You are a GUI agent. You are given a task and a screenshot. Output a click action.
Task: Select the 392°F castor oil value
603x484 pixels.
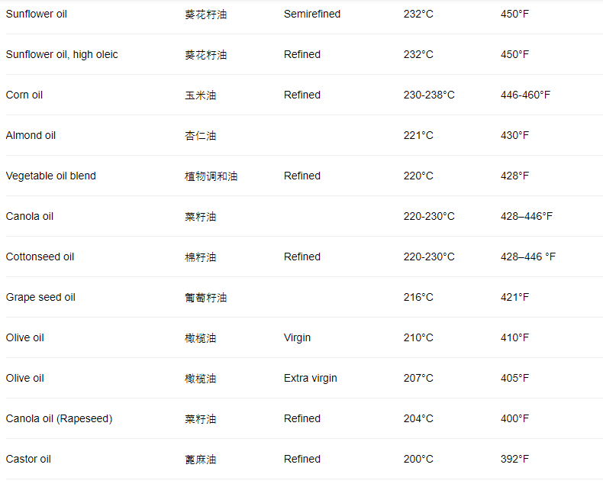[x=514, y=459]
